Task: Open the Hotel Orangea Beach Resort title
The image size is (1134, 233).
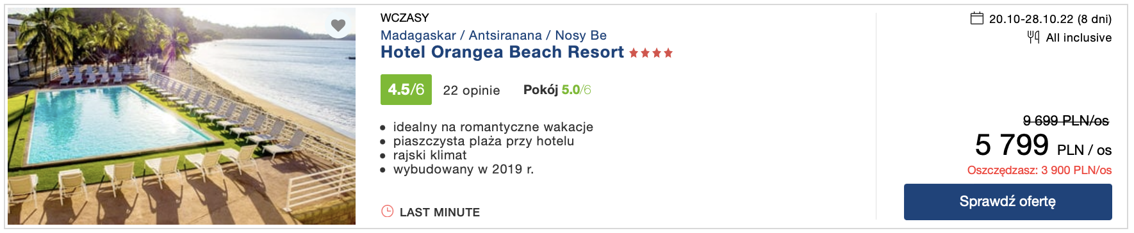Action: coord(502,52)
